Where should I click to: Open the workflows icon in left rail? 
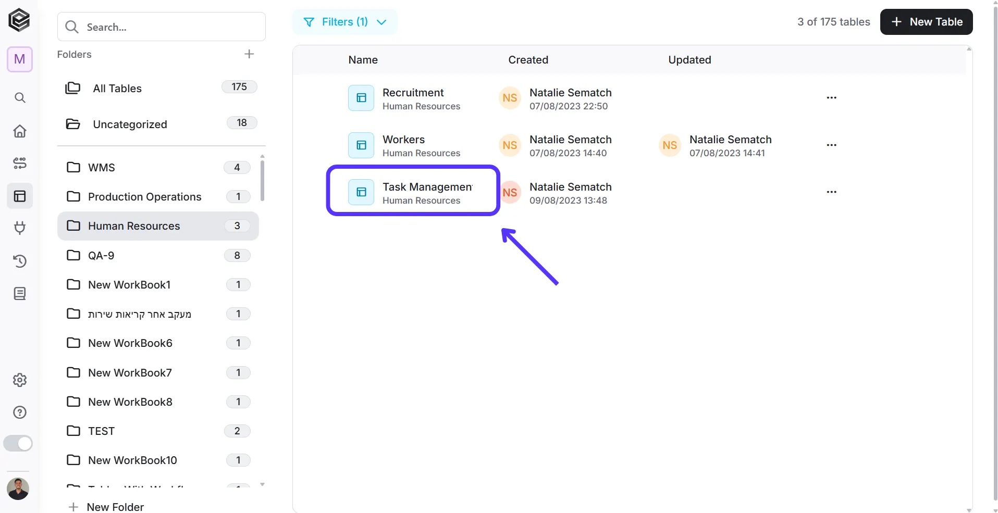tap(20, 163)
